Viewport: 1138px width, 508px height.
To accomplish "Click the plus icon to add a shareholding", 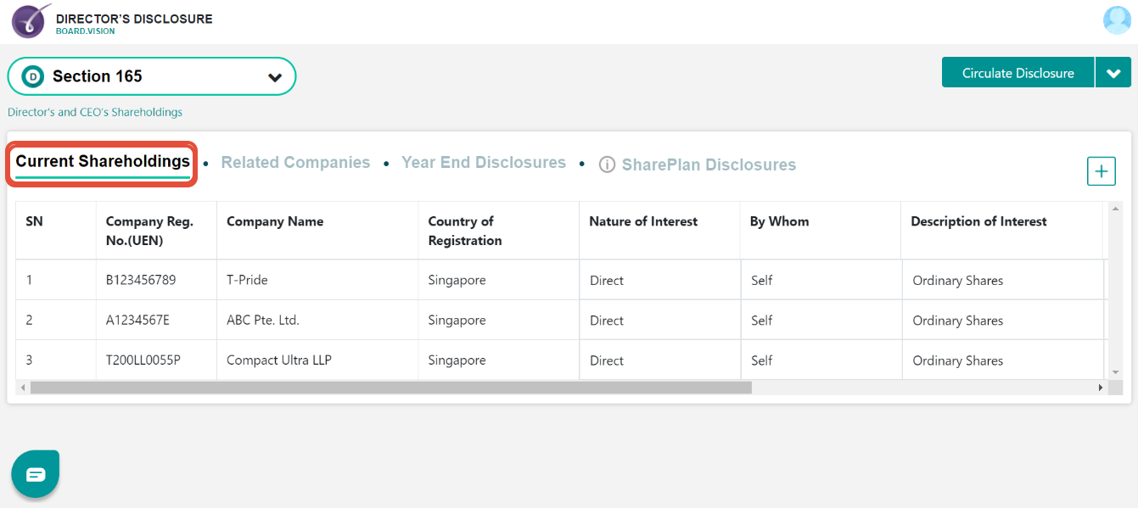I will click(1101, 170).
